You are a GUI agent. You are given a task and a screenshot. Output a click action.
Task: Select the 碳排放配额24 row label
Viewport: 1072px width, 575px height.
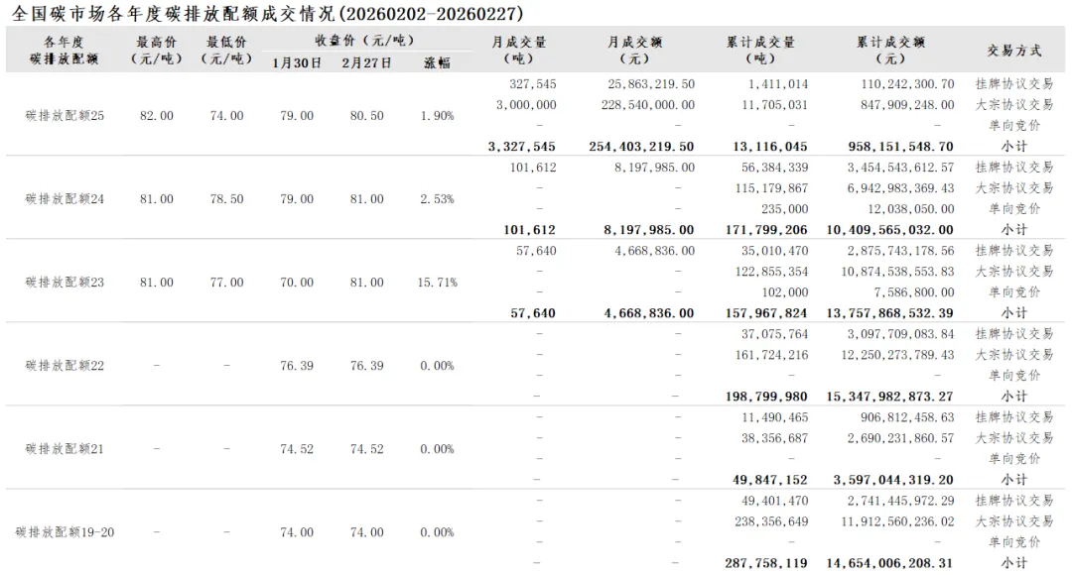point(65,199)
